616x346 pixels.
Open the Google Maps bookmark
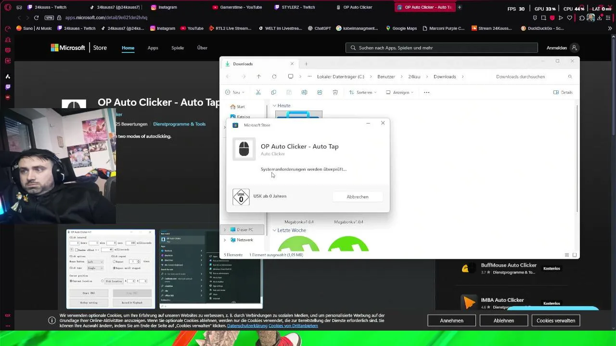click(401, 28)
